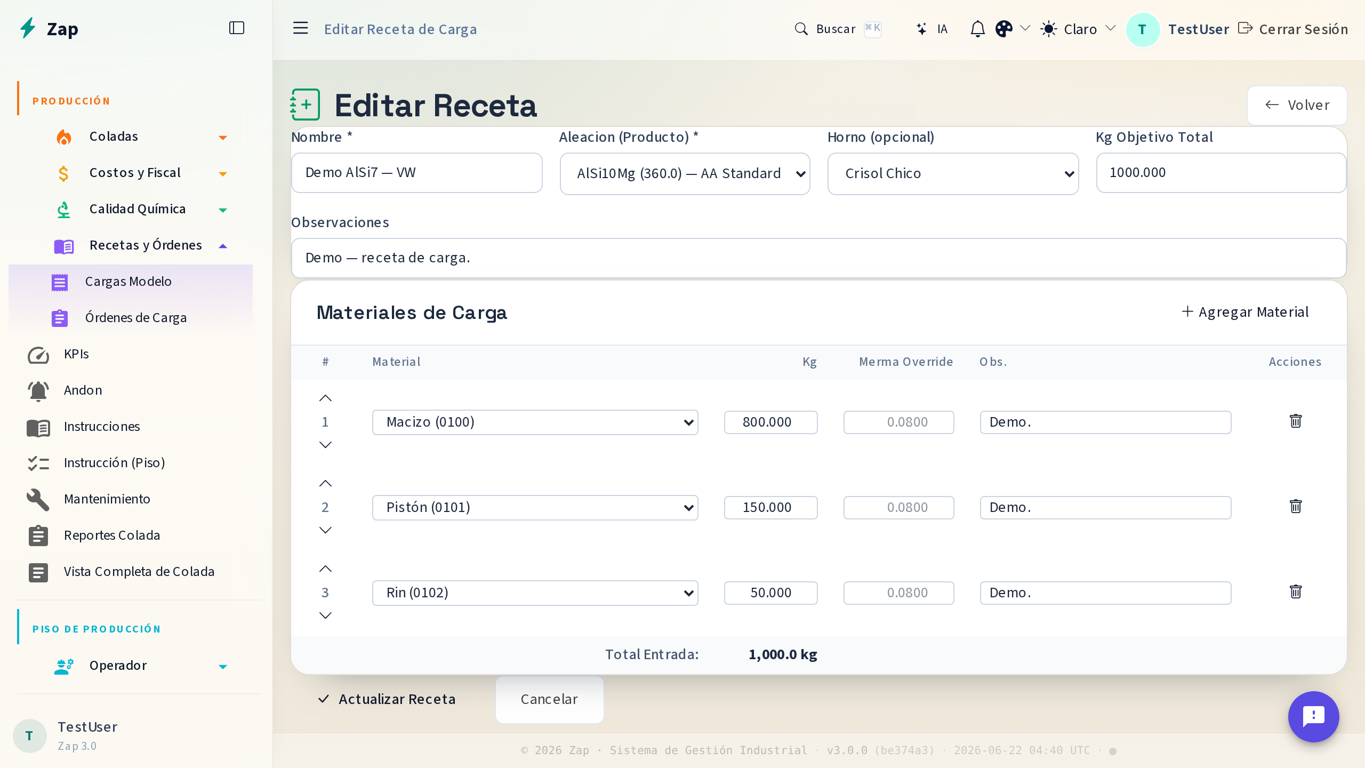
Task: Click Actualizar Receta button
Action: point(387,699)
